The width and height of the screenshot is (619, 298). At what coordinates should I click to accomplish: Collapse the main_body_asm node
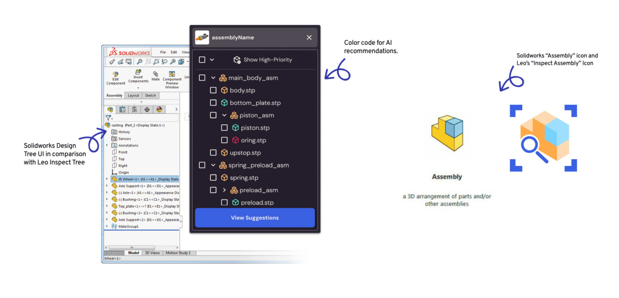[x=213, y=78]
